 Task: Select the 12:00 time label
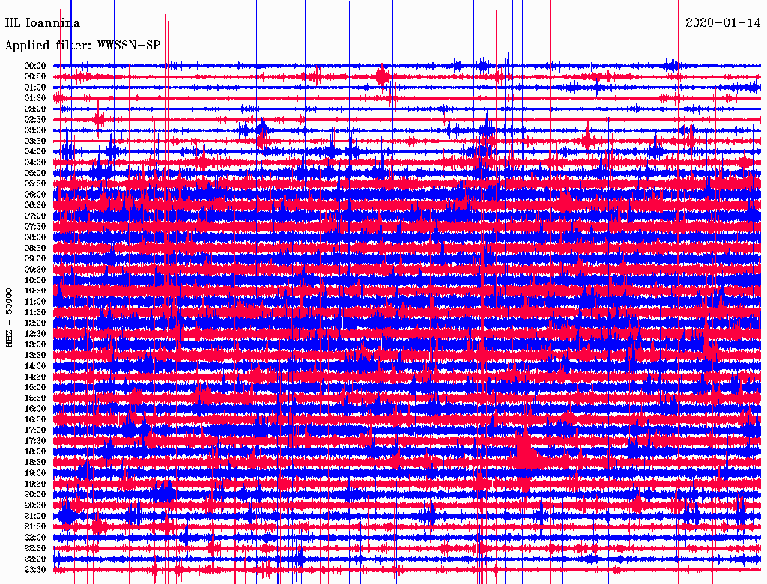click(34, 323)
